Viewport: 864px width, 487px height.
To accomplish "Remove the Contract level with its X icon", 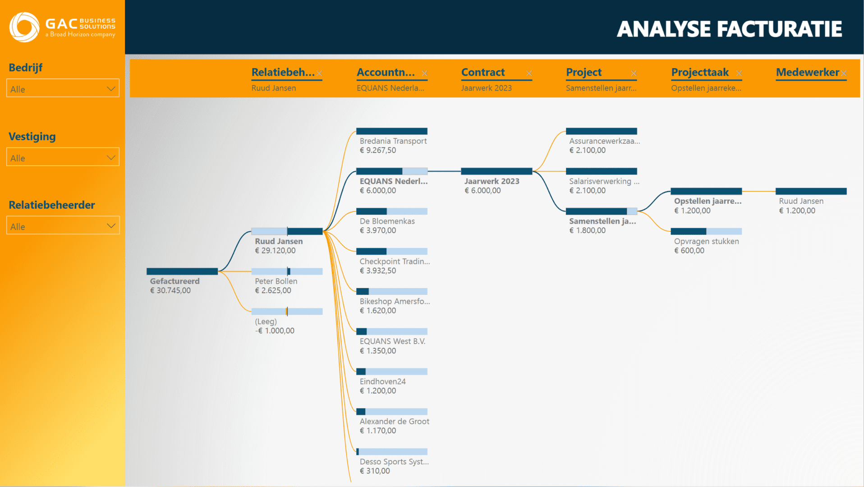I will pos(529,73).
